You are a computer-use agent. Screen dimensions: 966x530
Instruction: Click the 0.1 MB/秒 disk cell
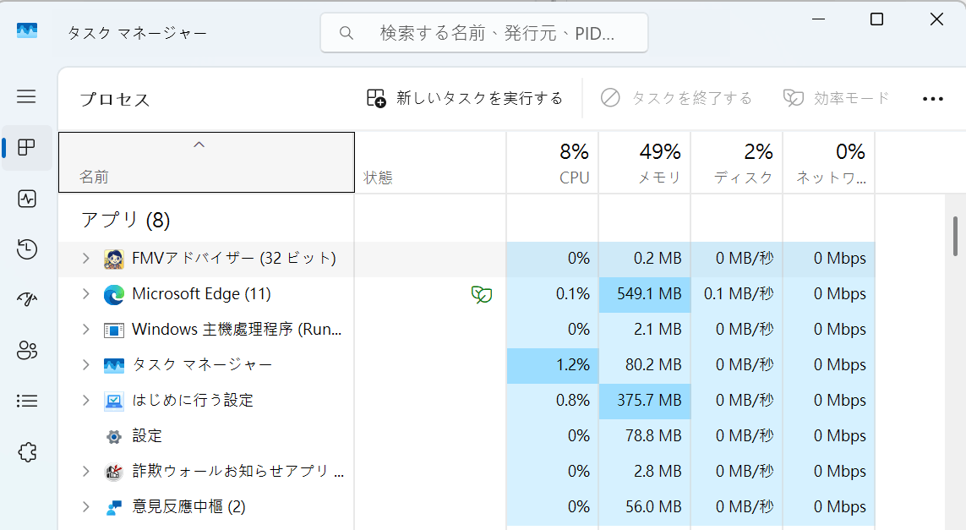737,294
